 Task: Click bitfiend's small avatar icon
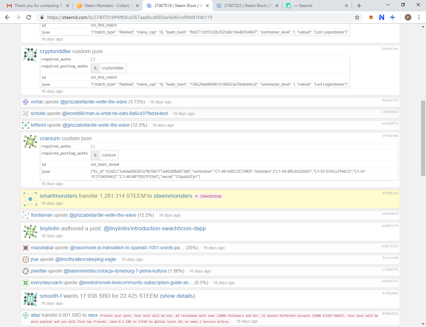click(26, 125)
